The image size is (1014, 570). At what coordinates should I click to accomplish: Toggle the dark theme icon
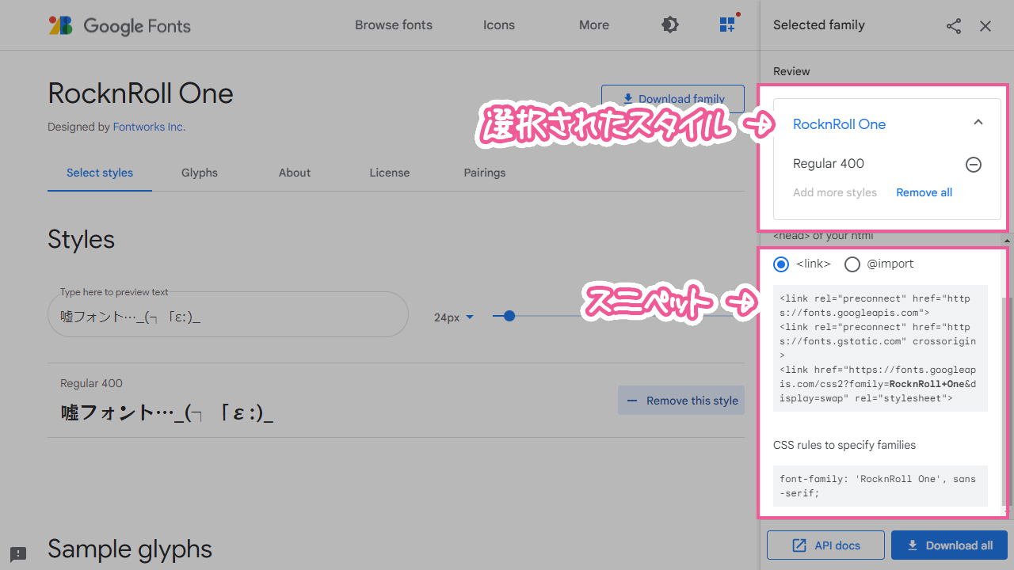pyautogui.click(x=670, y=25)
